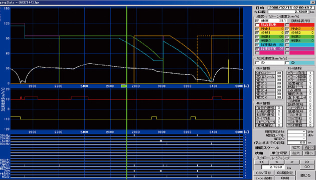This screenshot has width=316, height=180.
Task: Enable the cyan acceleration checkbox
Action: pyautogui.click(x=287, y=63)
